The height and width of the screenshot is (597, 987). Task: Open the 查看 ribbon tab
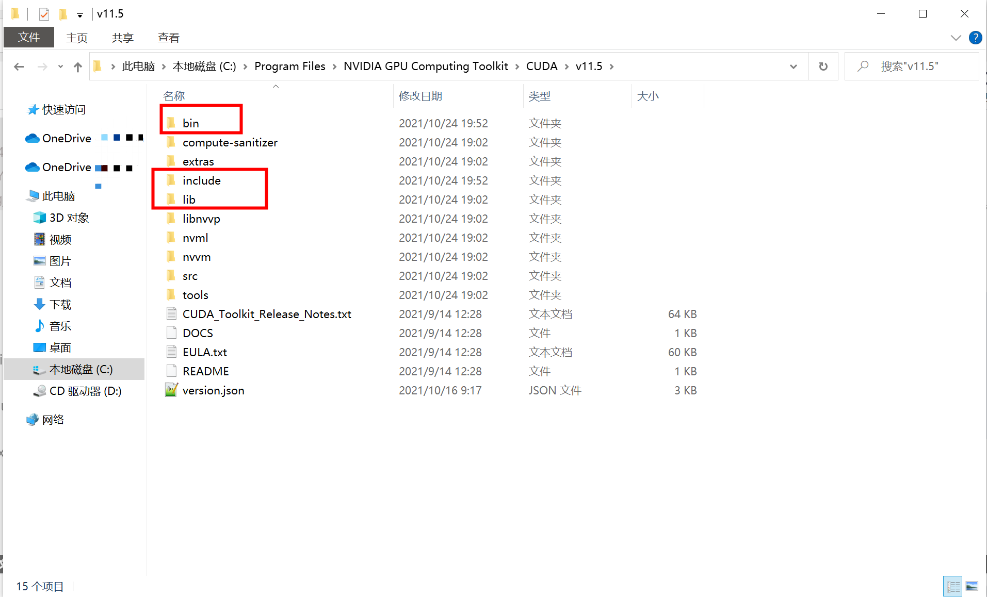coord(168,38)
